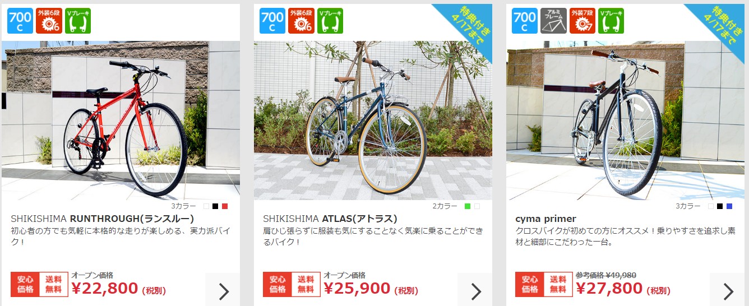
Task: Click the red RUNTHROUGH bicycle photo
Action: tap(121, 120)
